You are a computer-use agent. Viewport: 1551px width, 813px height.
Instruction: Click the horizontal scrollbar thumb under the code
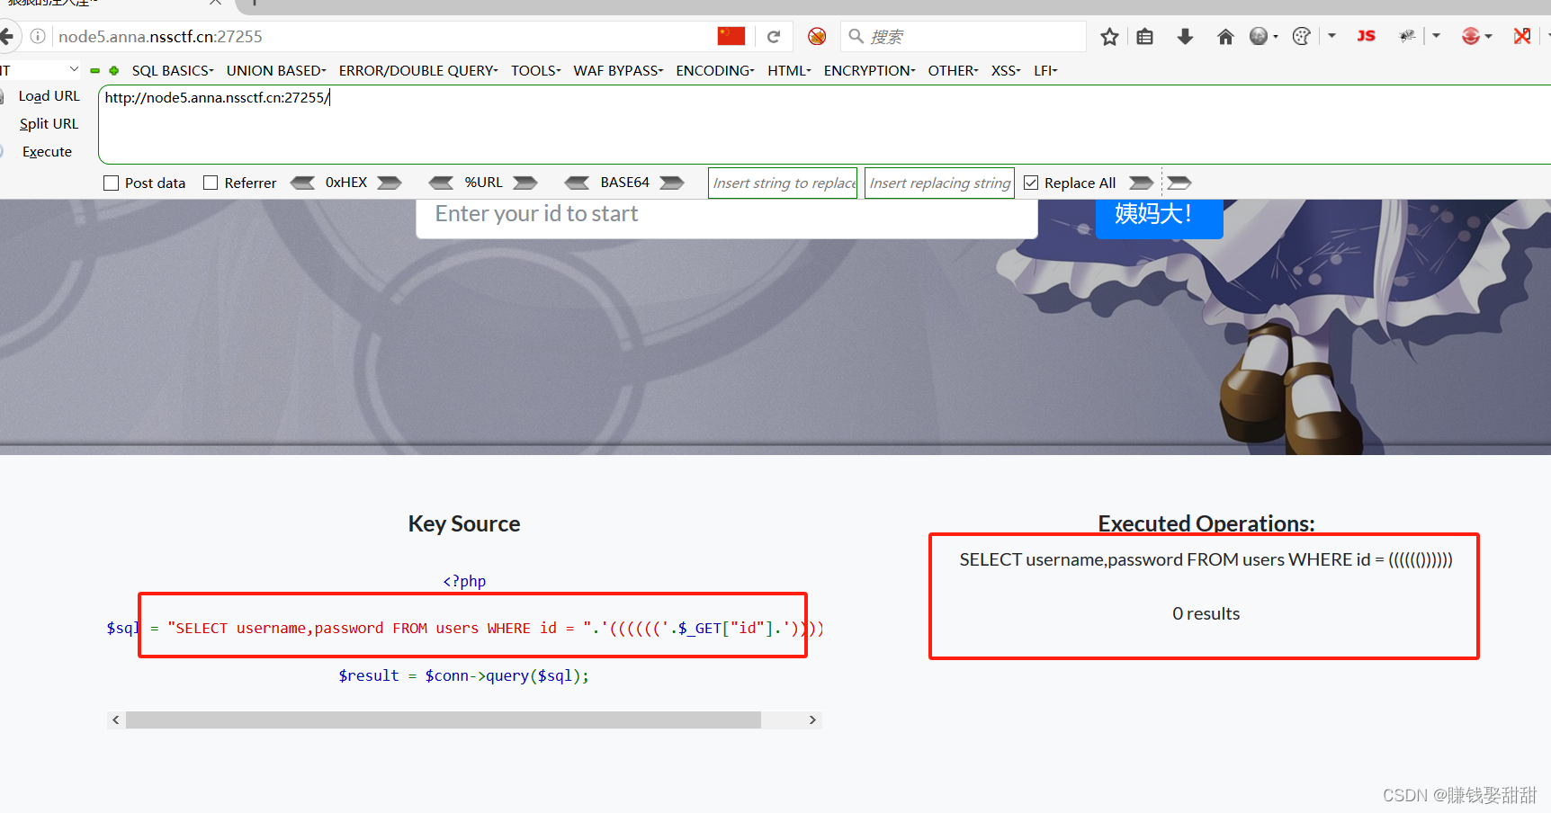pyautogui.click(x=444, y=720)
